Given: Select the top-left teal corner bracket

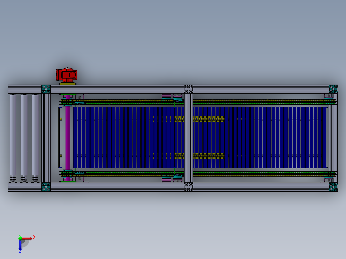Looking at the screenshot, I should (x=46, y=89).
